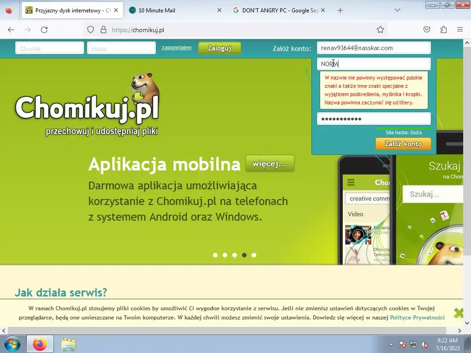Expand the list all tabs chevron
The height and width of the screenshot is (353, 471).
(397, 10)
